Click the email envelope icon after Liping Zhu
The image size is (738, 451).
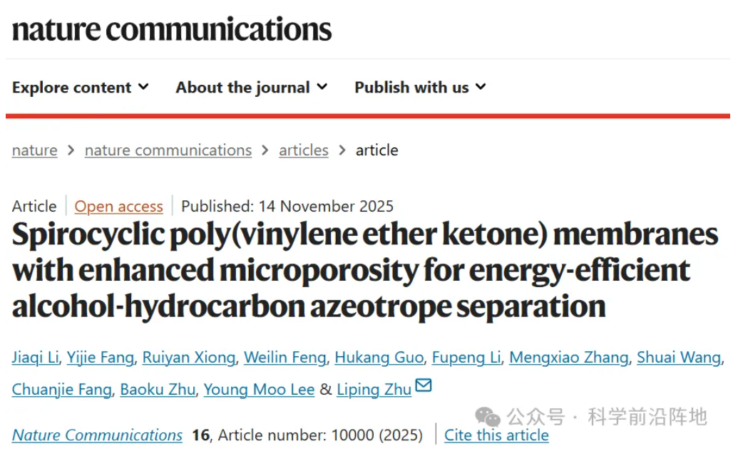tap(424, 386)
